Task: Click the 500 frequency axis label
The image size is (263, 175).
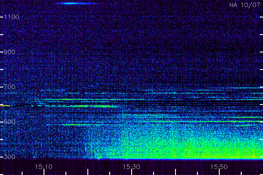Action: click(9, 122)
